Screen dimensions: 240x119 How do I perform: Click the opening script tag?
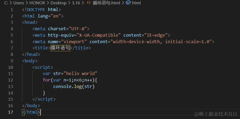[43, 67]
